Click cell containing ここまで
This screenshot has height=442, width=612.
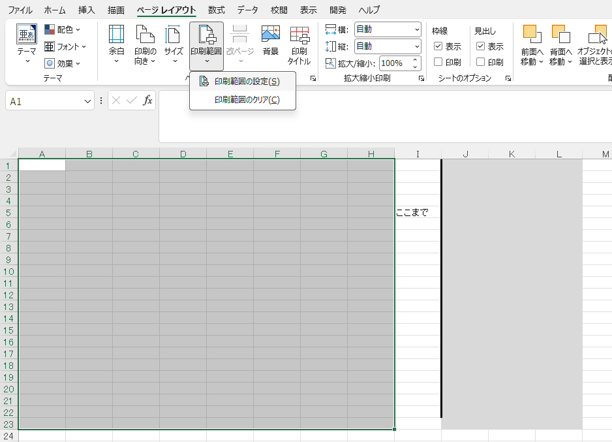(418, 212)
